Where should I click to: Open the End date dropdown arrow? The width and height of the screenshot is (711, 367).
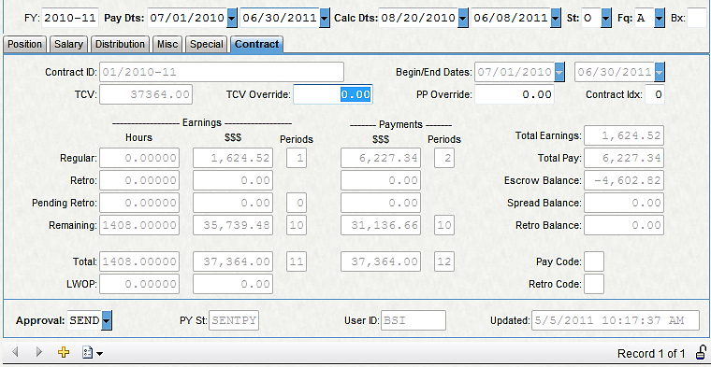pyautogui.click(x=660, y=72)
